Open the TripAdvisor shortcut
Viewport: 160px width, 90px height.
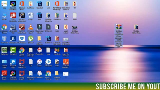4,50
